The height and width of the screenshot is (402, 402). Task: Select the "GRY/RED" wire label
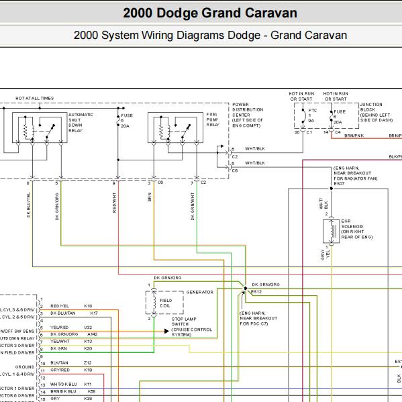click(60, 370)
